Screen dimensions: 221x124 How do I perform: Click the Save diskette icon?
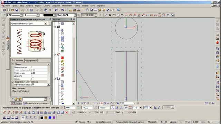(17, 10)
